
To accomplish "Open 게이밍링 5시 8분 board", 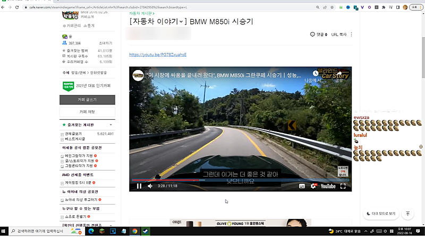I will coord(78,183).
